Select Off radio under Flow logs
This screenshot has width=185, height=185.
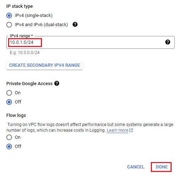9,147
